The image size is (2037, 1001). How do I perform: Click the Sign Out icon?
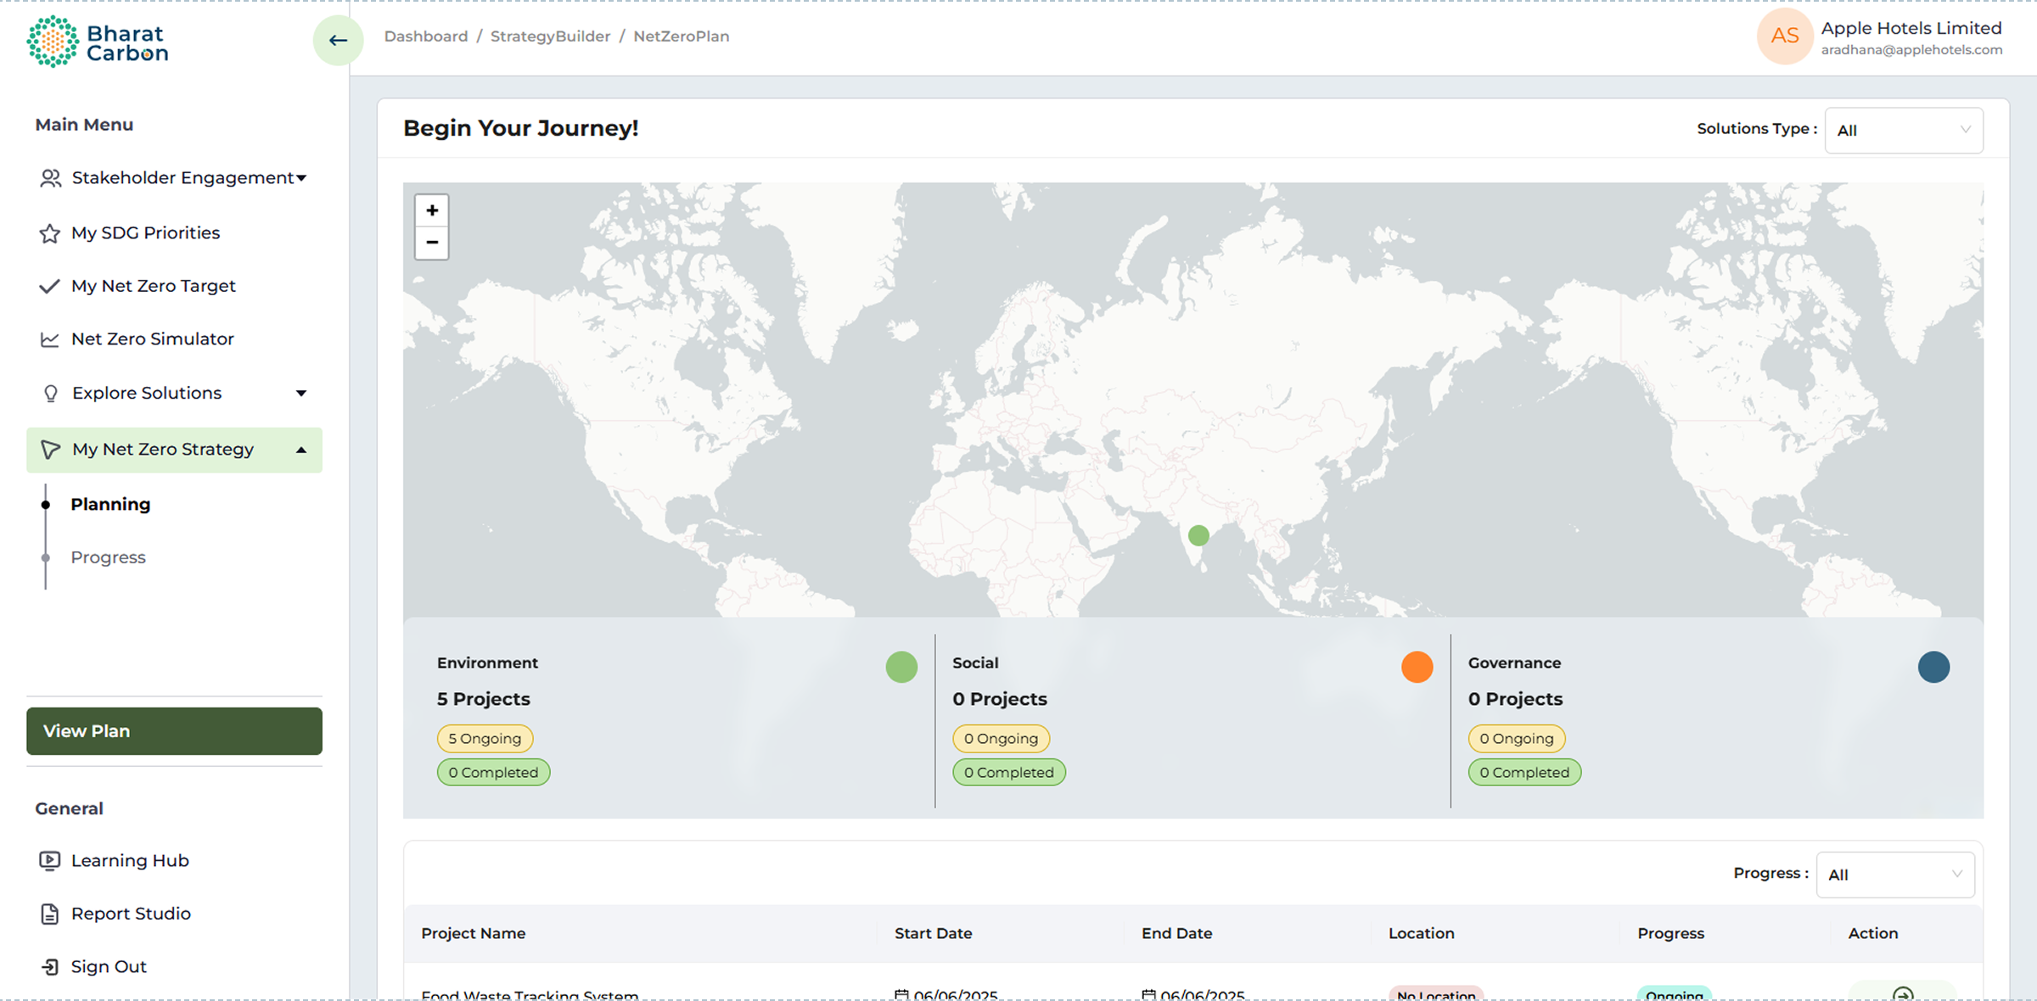pos(49,967)
